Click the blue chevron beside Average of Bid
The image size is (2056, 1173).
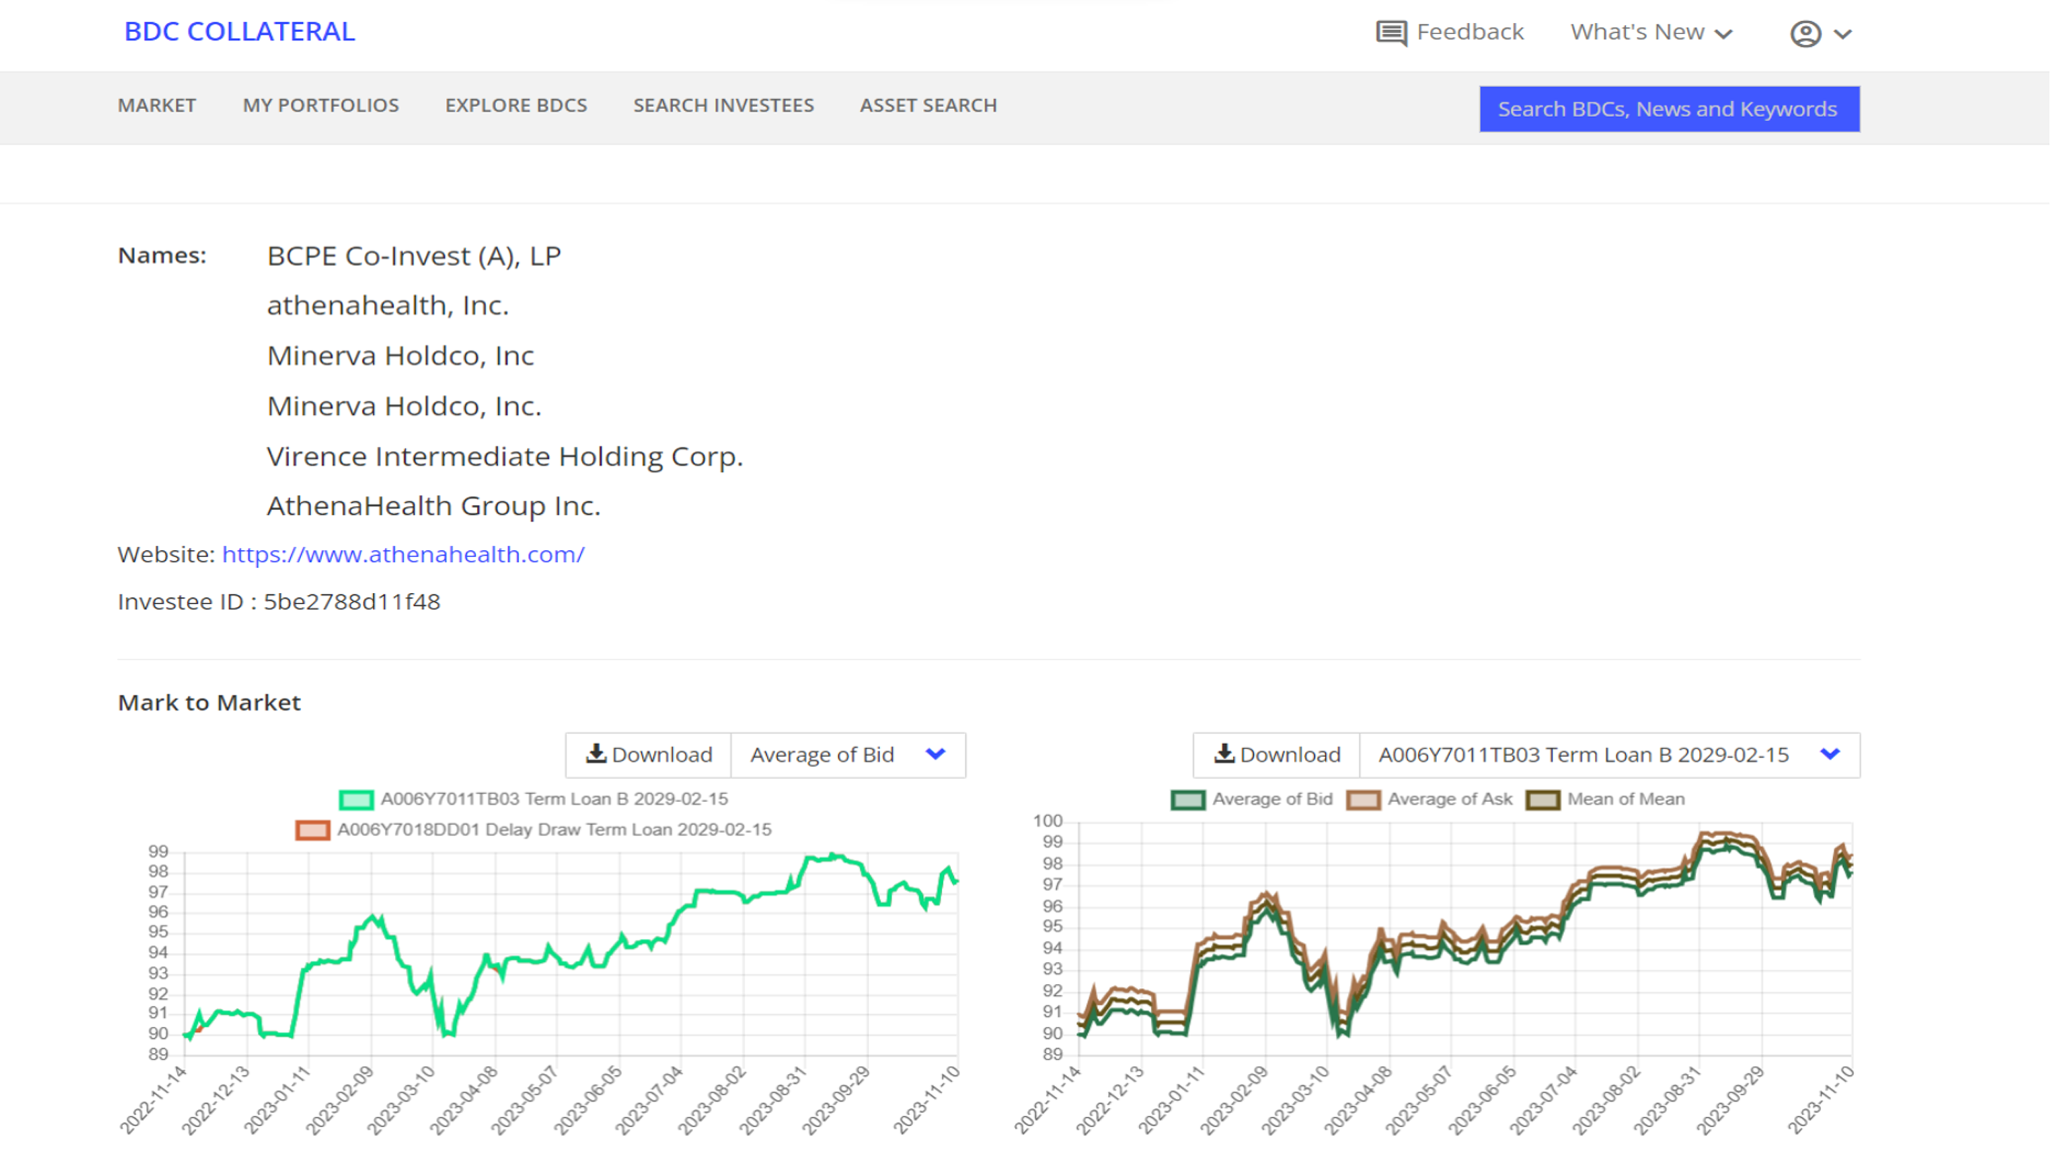click(935, 754)
